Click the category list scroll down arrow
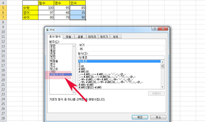The image size is (205, 122). 74,92
